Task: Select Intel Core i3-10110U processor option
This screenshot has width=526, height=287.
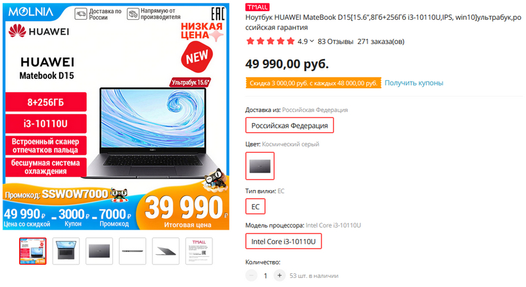Action: coord(283,242)
